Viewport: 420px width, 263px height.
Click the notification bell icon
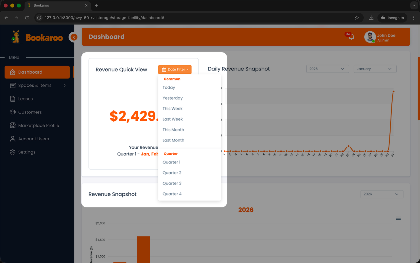click(351, 37)
